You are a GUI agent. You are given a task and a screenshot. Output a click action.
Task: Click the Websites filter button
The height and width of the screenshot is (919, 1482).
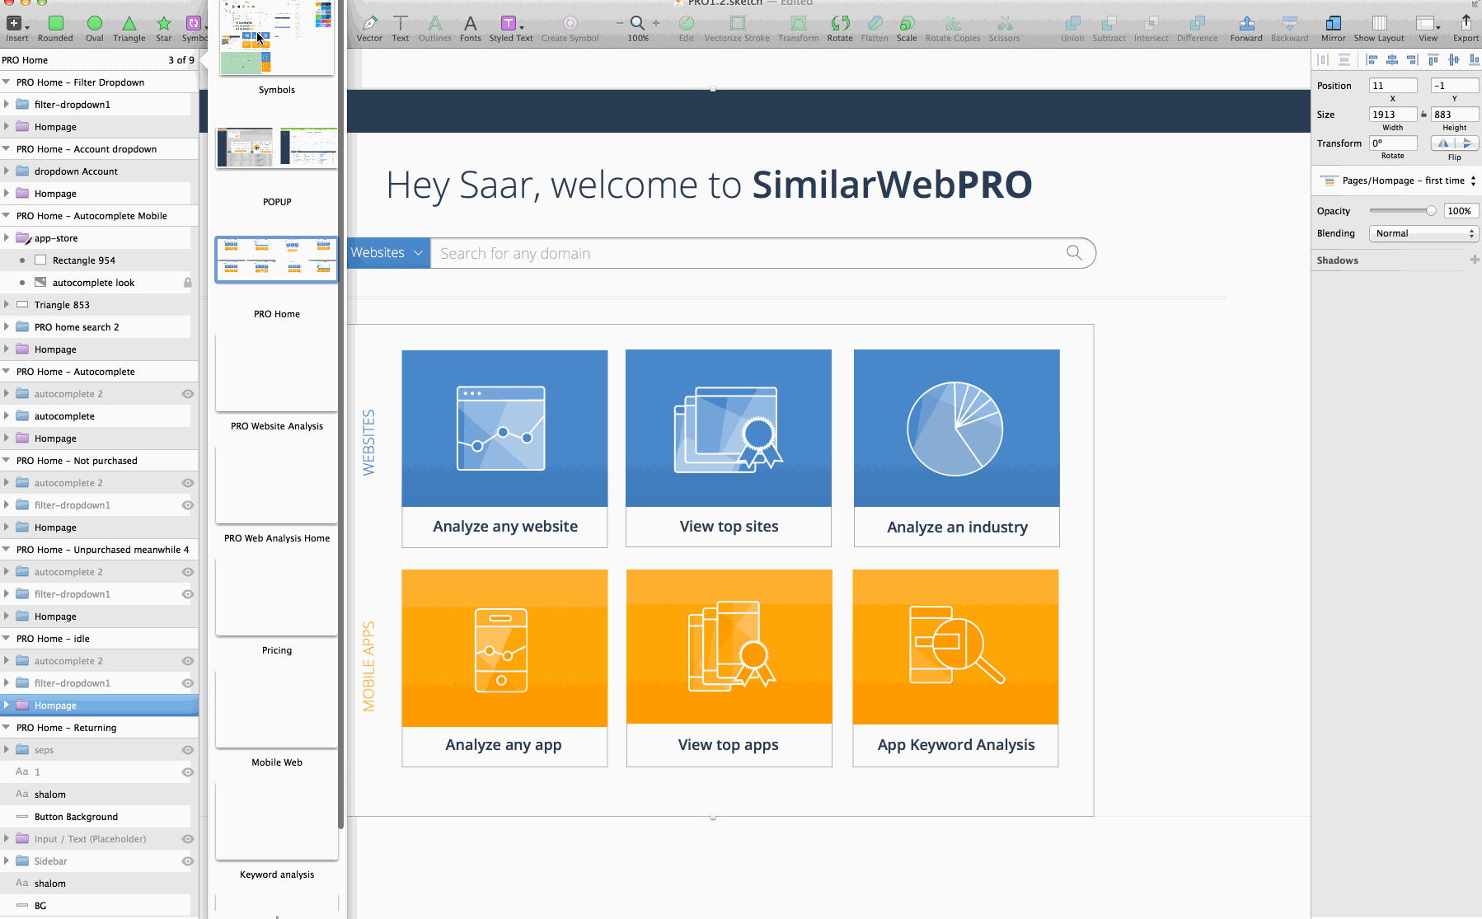pos(387,253)
